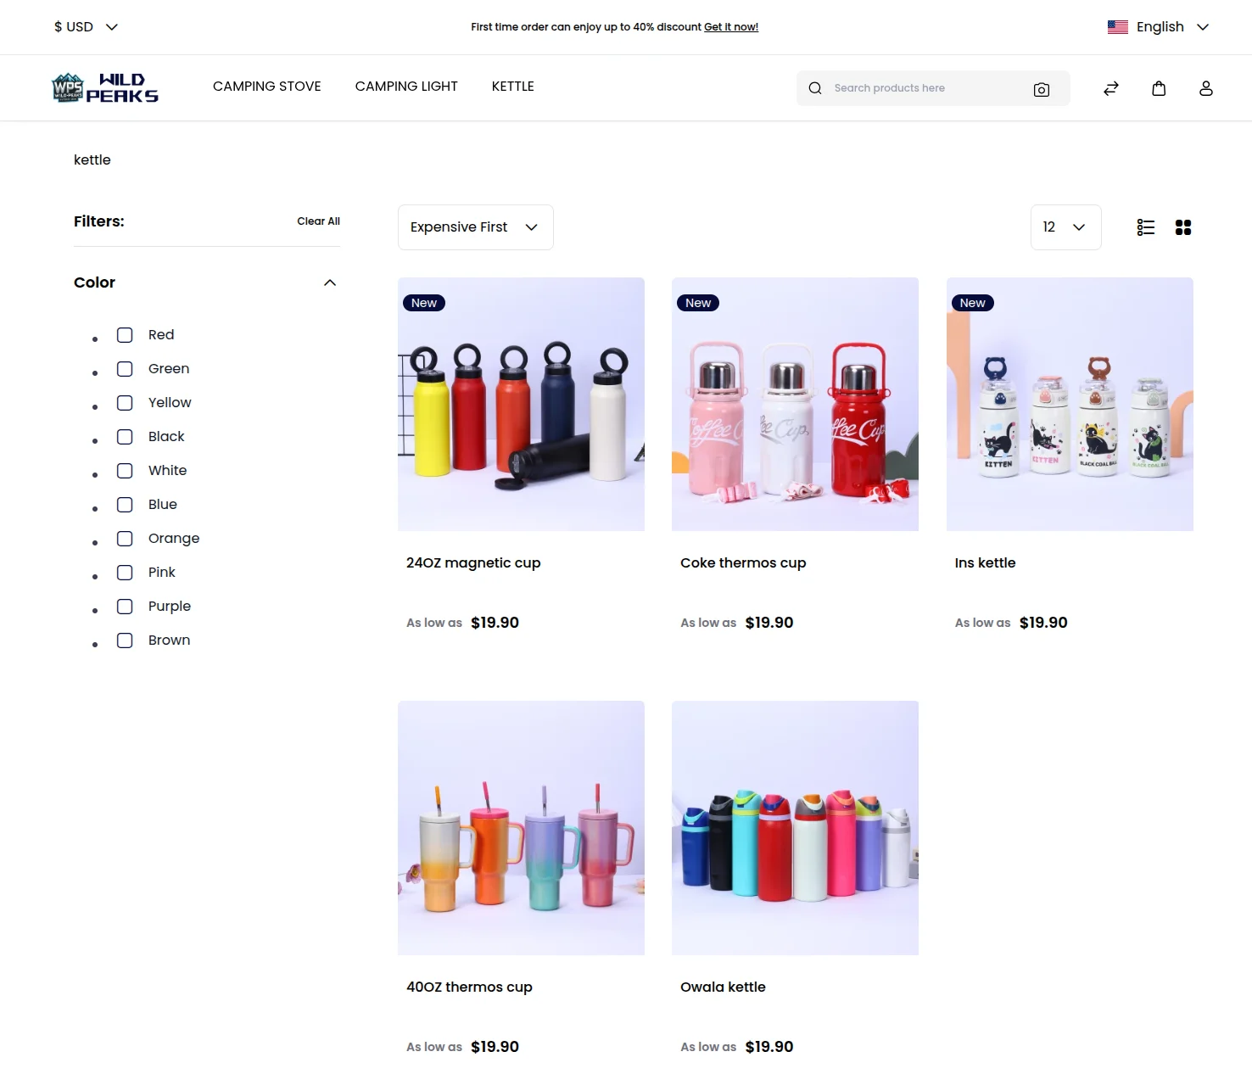Image resolution: width=1252 pixels, height=1074 pixels.
Task: Open the 40OZ thermos cup title
Action: 469,987
